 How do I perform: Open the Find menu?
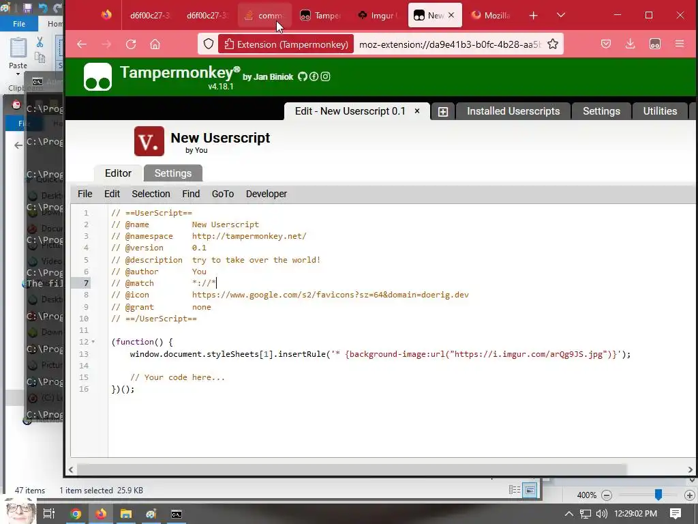pyautogui.click(x=191, y=194)
